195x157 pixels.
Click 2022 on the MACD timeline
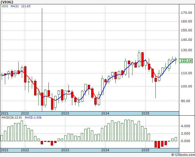click(x=25, y=150)
